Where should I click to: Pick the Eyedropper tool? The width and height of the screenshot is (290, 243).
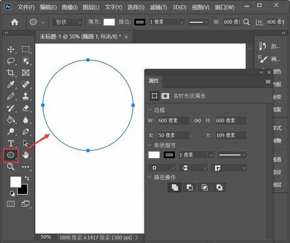(10, 84)
